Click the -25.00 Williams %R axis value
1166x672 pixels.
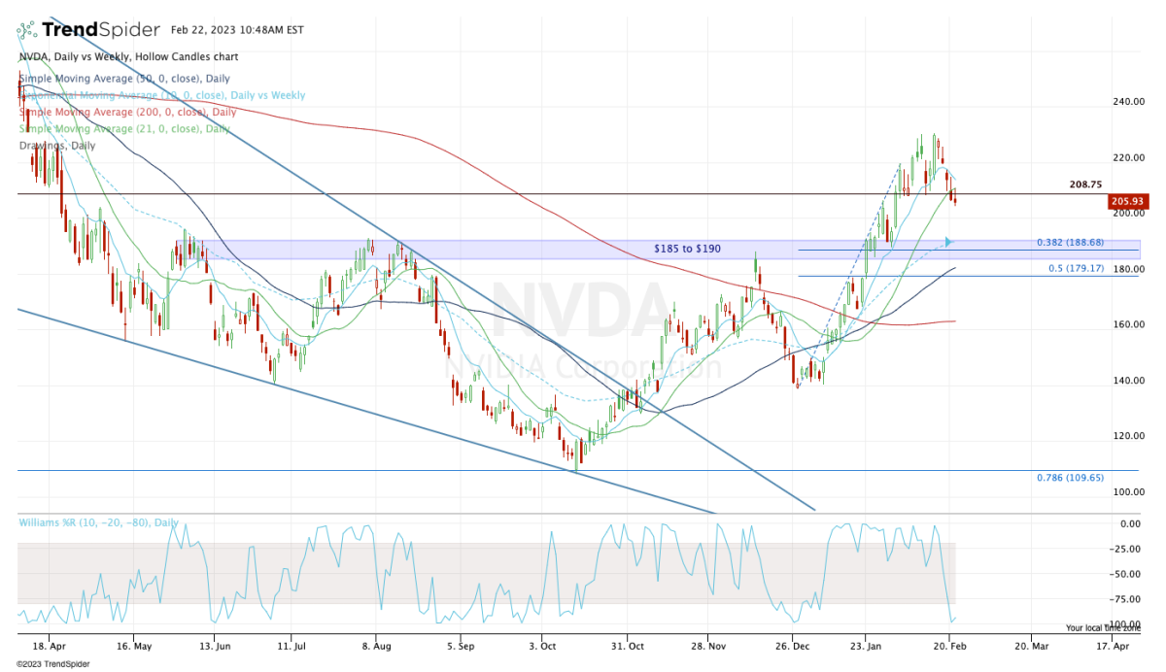click(x=1127, y=549)
